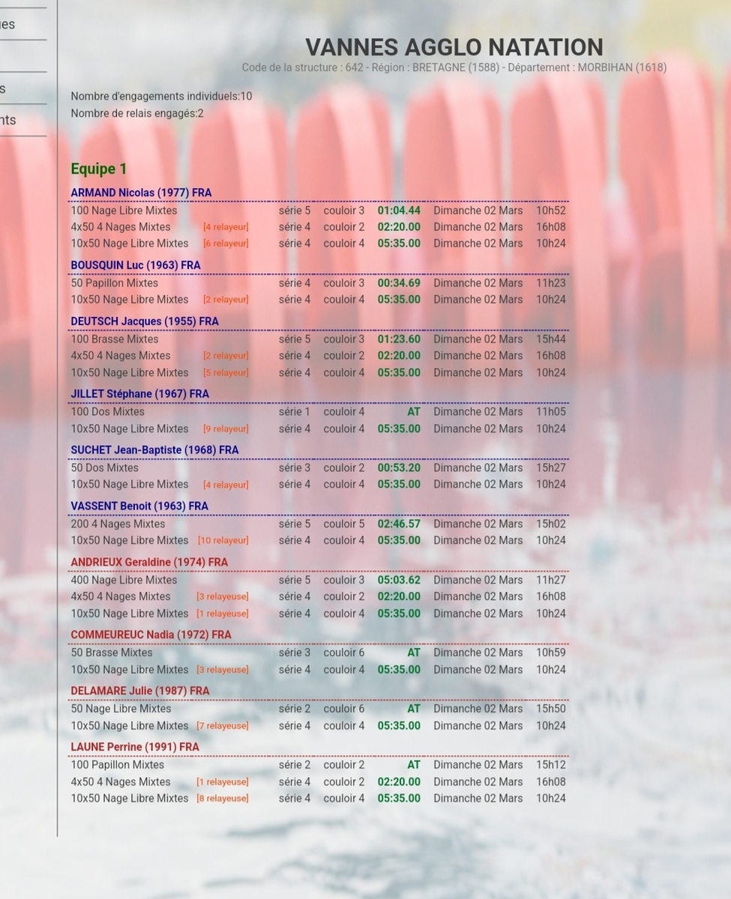731x899 pixels.
Task: Select the VASSENT Benoit name heading
Action: click(139, 506)
